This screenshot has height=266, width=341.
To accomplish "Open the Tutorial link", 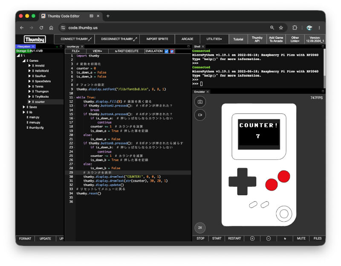I will pos(238,39).
